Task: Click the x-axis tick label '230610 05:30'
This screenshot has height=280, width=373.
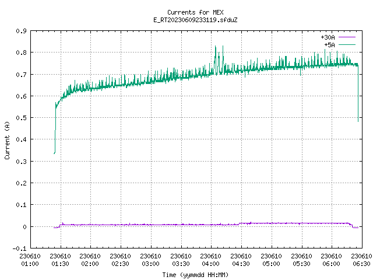Action: coord(302,260)
